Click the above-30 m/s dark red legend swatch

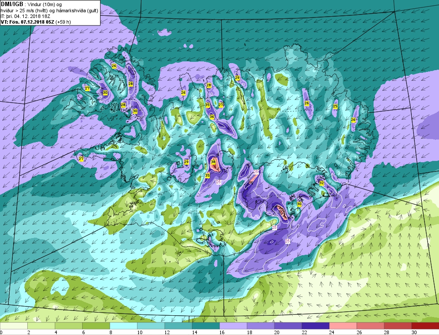(425, 326)
